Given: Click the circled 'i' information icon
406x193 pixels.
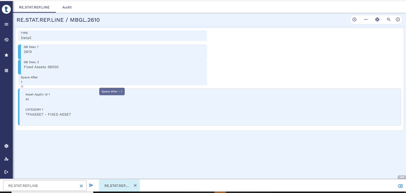Looking at the screenshot, I should point(398,19).
